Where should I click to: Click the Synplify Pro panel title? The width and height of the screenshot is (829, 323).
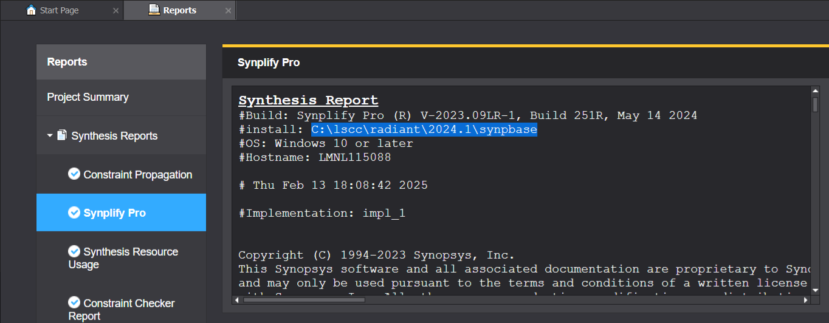[269, 63]
